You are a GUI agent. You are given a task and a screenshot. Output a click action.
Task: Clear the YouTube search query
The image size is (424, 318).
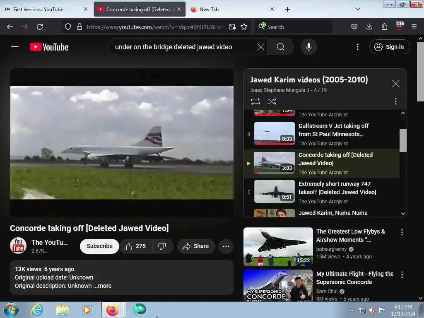tap(261, 47)
